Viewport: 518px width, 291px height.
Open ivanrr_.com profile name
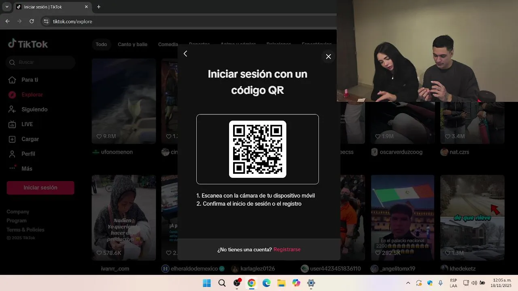pos(115,268)
